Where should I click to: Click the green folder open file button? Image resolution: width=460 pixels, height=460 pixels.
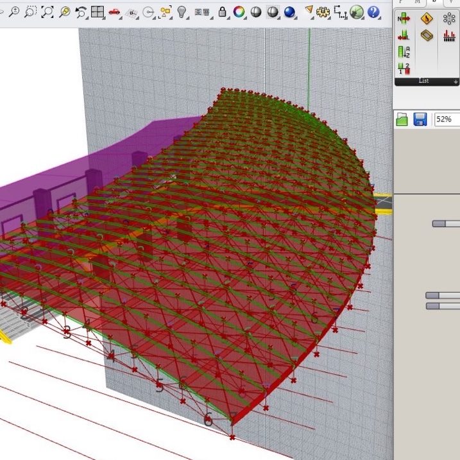[402, 119]
